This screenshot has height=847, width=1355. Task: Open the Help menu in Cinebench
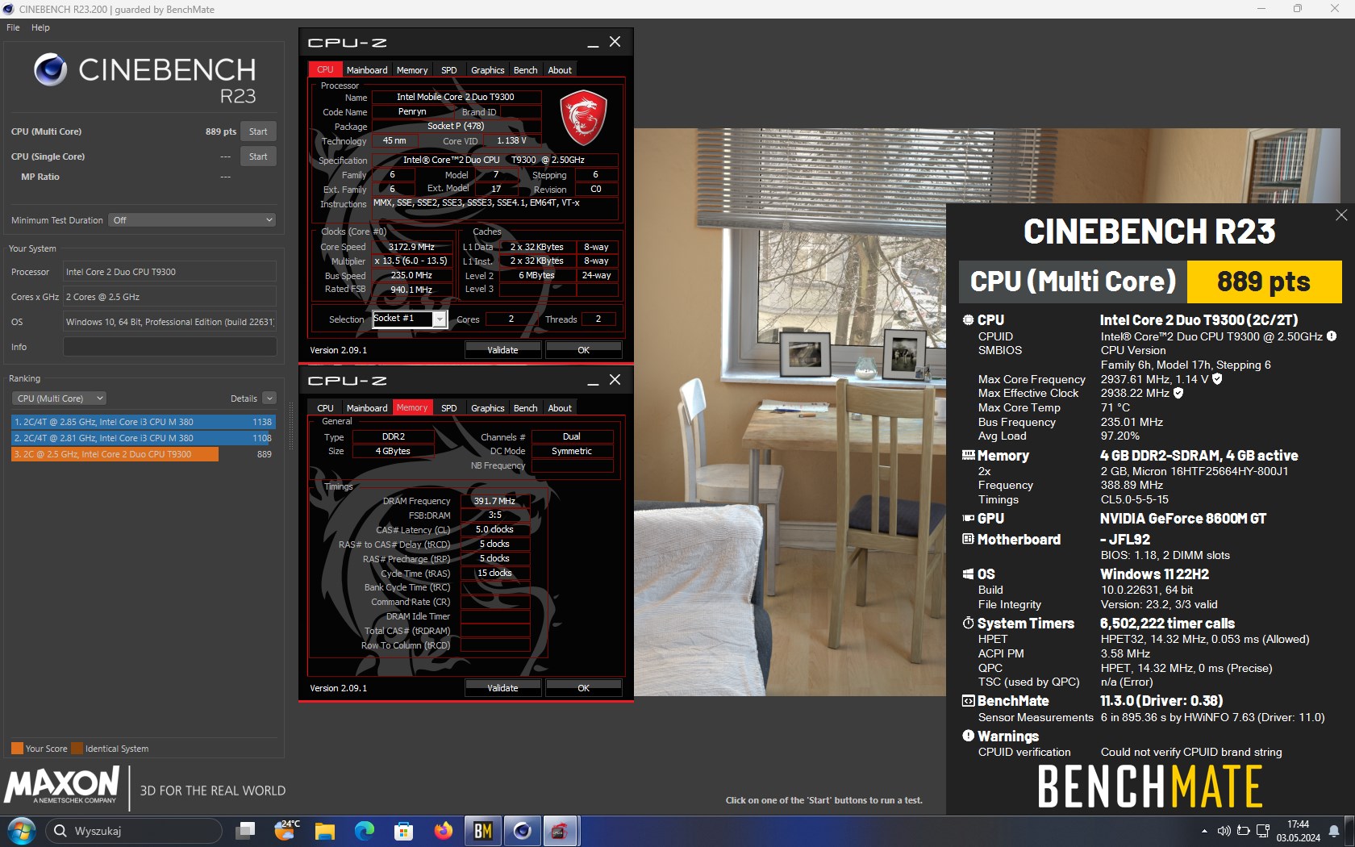(40, 27)
